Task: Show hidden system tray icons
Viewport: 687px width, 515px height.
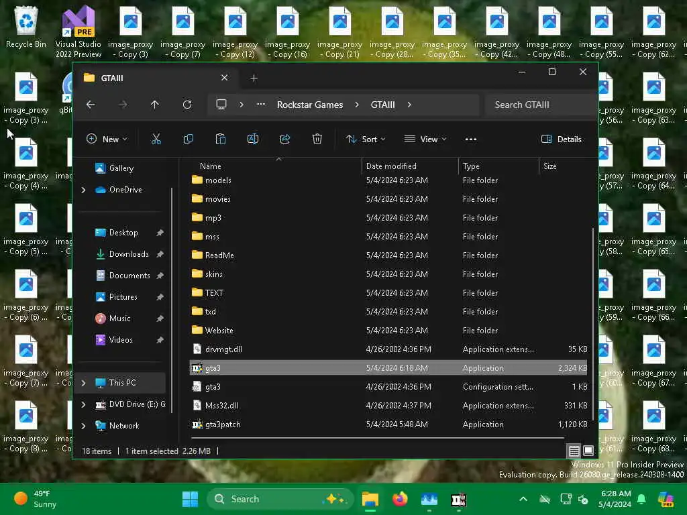Action: pos(523,499)
